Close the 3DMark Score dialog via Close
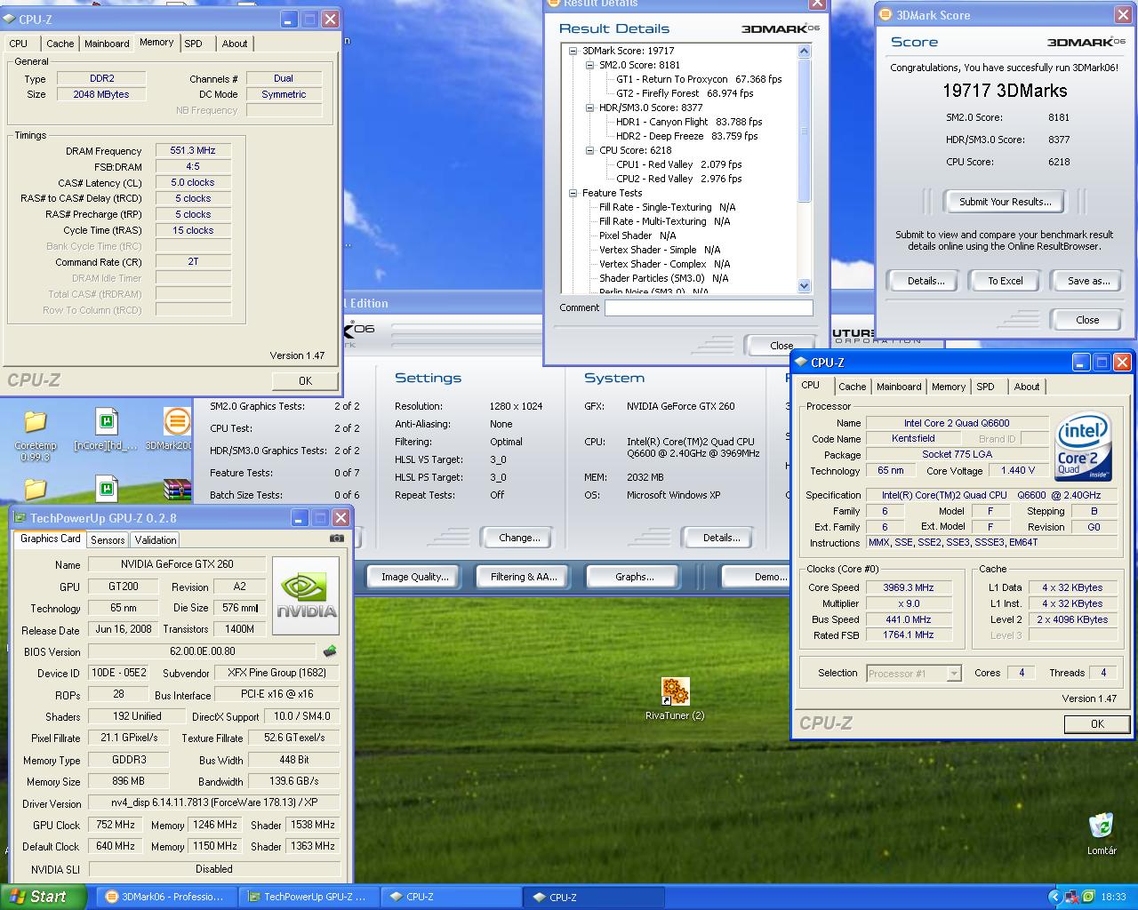 (1087, 320)
